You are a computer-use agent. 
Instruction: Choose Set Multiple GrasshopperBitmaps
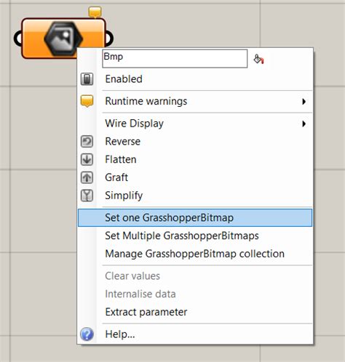(182, 236)
